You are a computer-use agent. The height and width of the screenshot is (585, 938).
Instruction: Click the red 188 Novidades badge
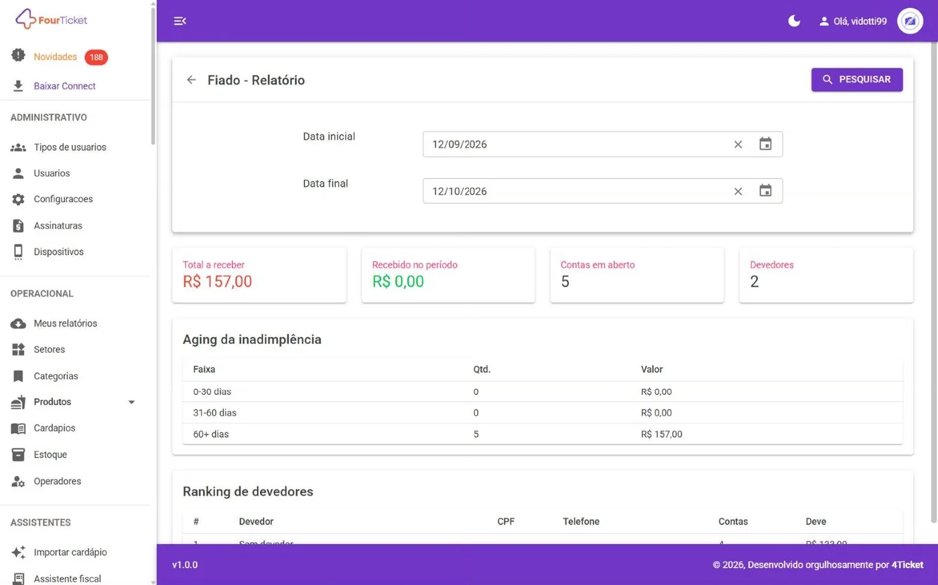click(96, 58)
